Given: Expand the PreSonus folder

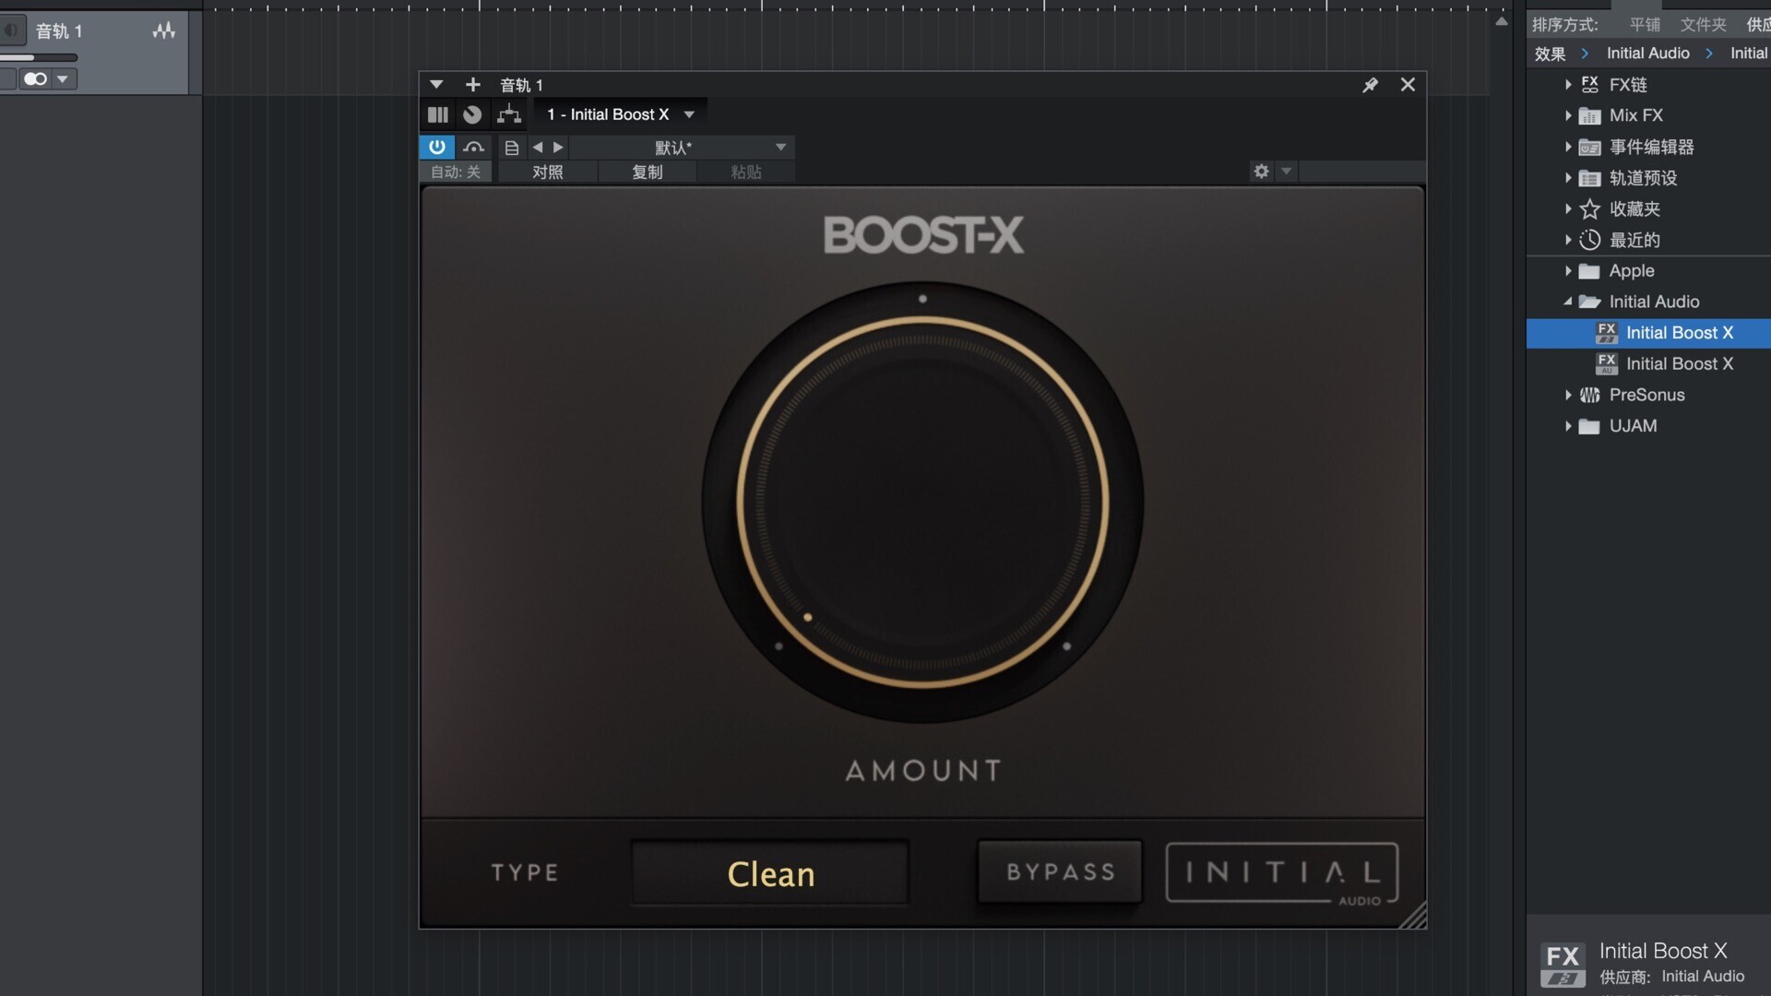Looking at the screenshot, I should click(1568, 395).
